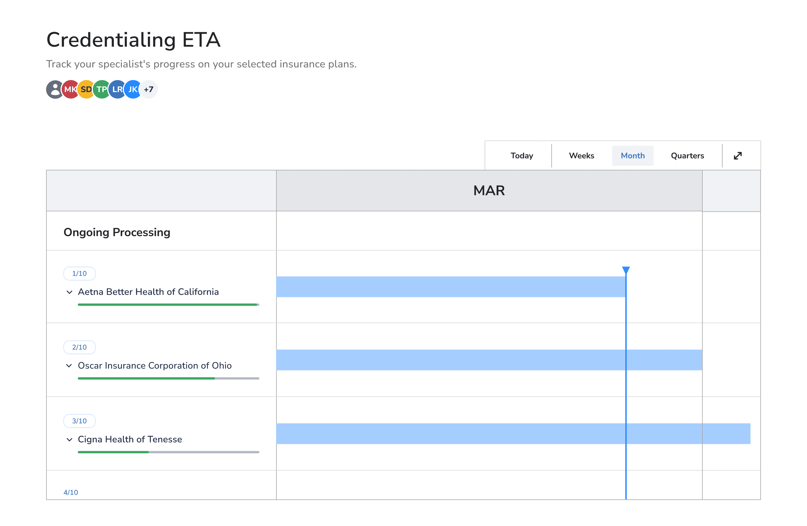Expand timeline to fullscreen view
Screen dimensions: 807x526
[738, 156]
